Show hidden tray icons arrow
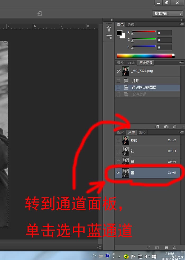 click(x=119, y=257)
